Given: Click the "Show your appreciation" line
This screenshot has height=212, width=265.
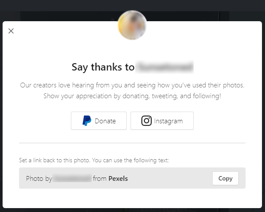Looking at the screenshot, I should pos(132,96).
